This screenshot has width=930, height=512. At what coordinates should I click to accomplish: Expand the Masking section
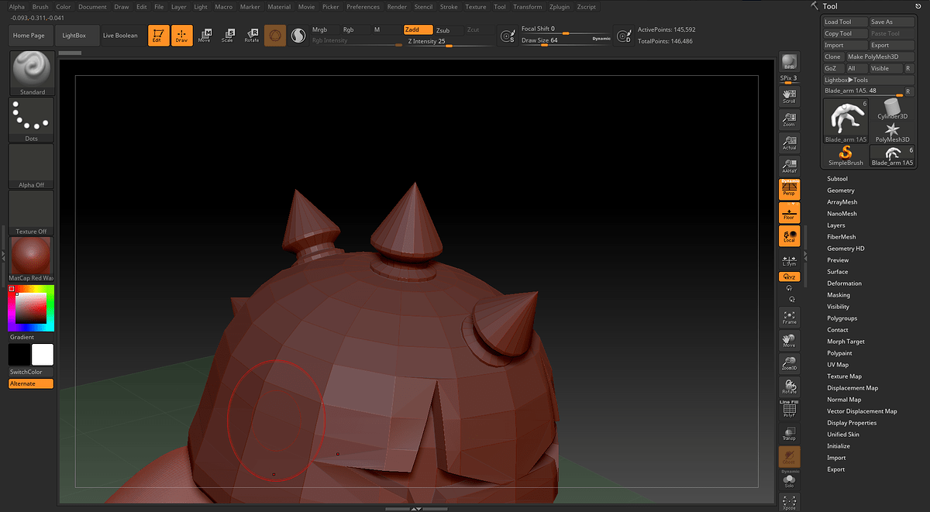pos(839,295)
